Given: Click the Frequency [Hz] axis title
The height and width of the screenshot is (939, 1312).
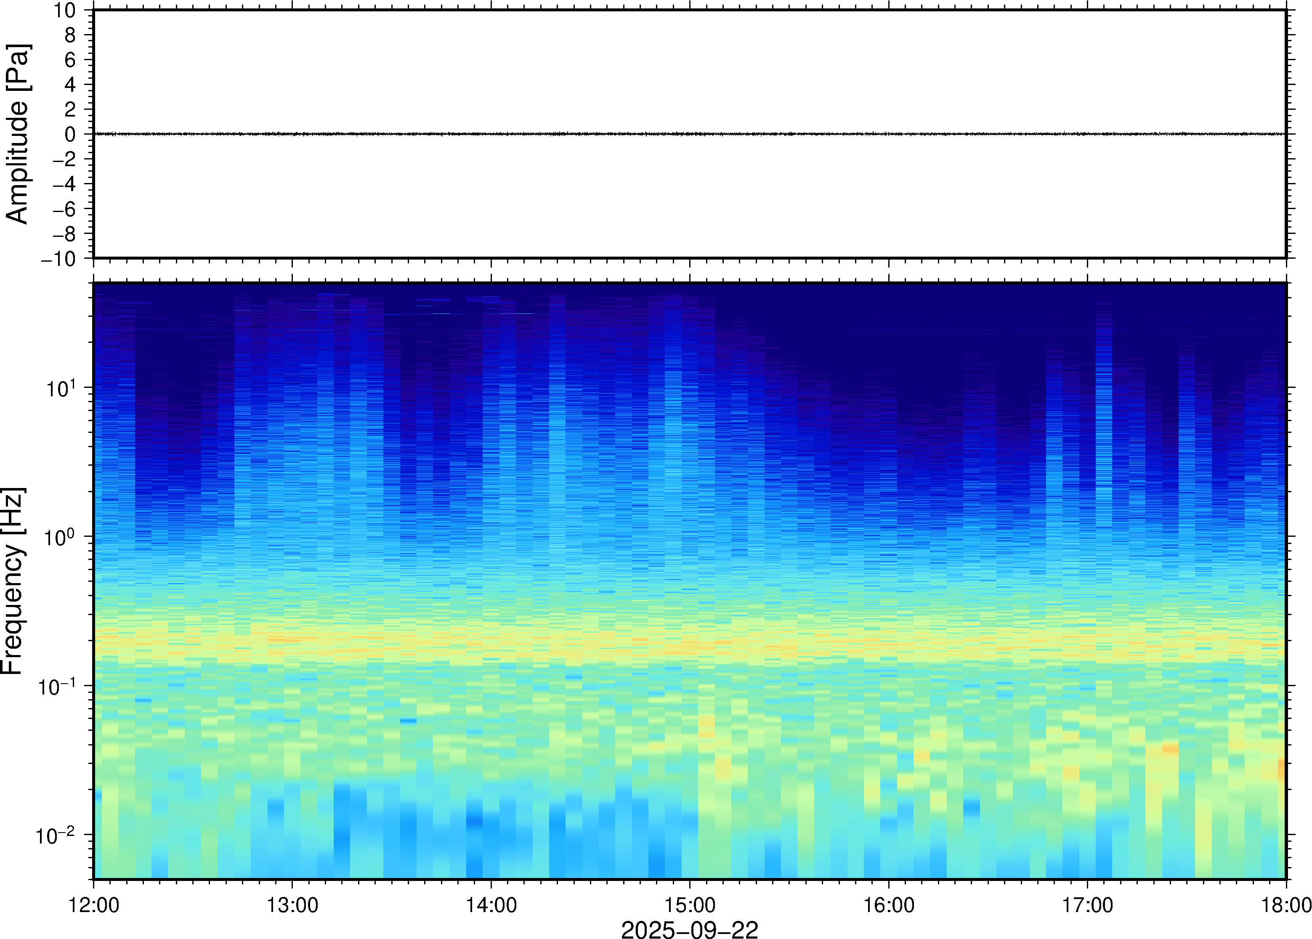Looking at the screenshot, I should 13,581.
